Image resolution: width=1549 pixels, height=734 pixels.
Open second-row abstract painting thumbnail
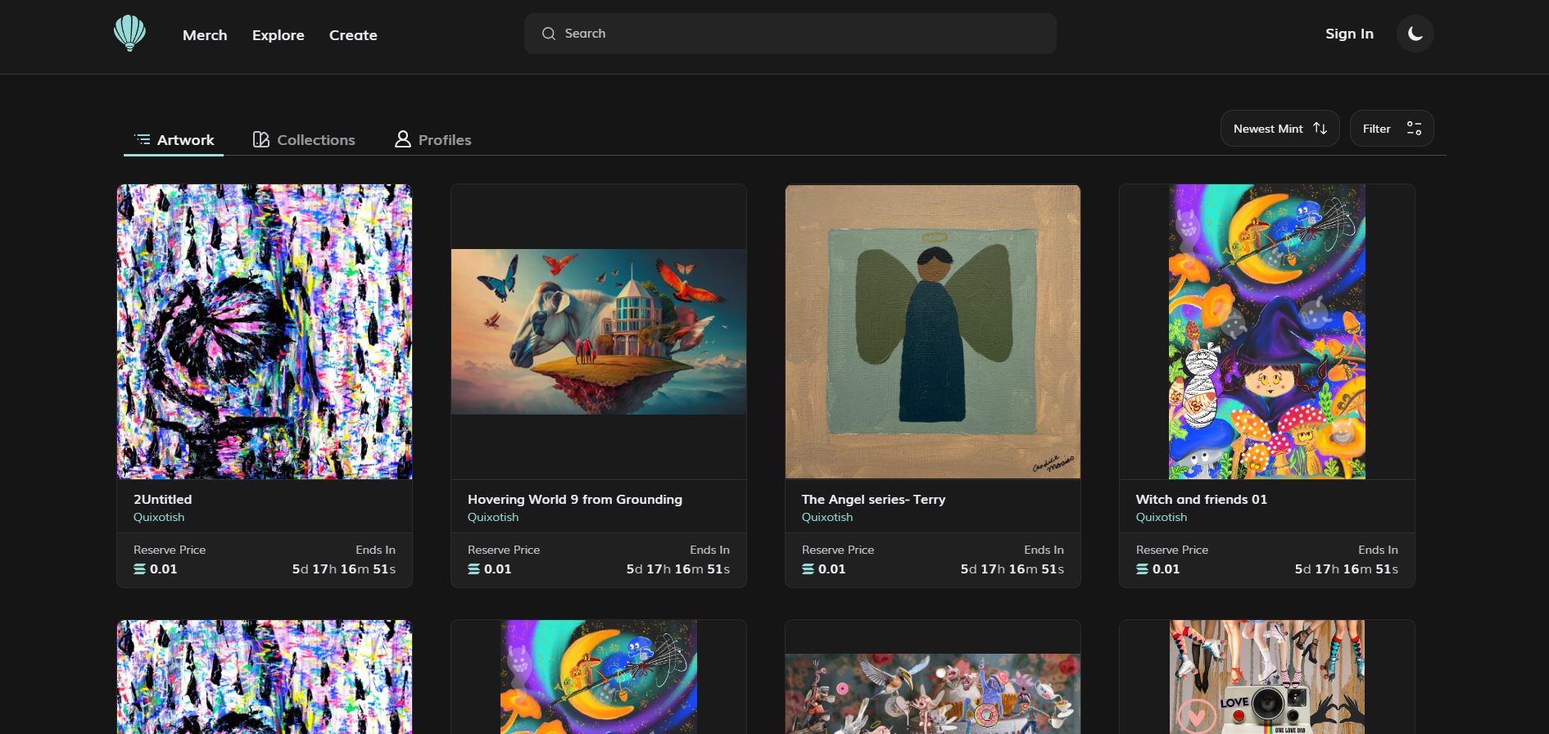(x=265, y=677)
